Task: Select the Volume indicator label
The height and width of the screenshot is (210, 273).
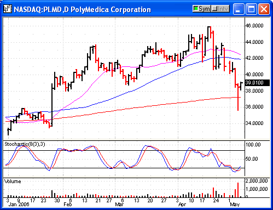Action: tap(13, 181)
